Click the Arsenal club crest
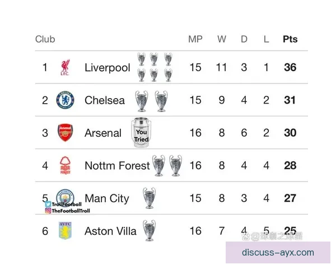336x269 pixels. 65,133
